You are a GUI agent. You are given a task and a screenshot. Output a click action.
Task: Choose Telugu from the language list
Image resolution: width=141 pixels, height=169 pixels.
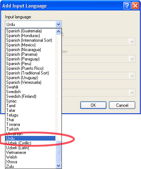[31, 115]
